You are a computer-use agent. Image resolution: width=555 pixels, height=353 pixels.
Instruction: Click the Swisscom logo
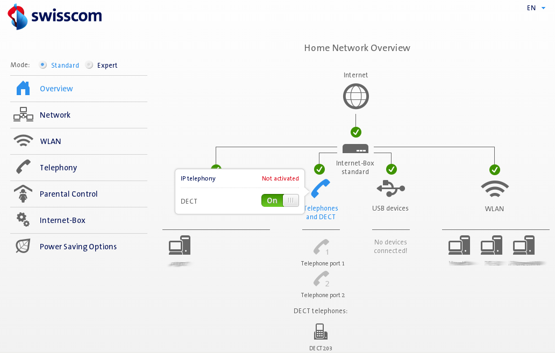click(54, 16)
